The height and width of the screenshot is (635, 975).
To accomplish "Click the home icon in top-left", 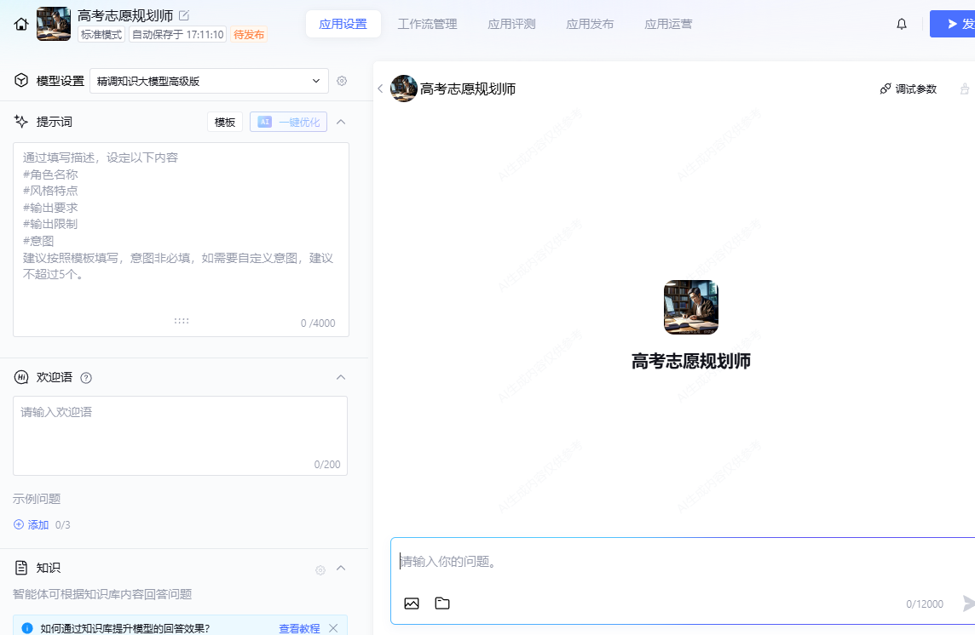I will pyautogui.click(x=21, y=24).
